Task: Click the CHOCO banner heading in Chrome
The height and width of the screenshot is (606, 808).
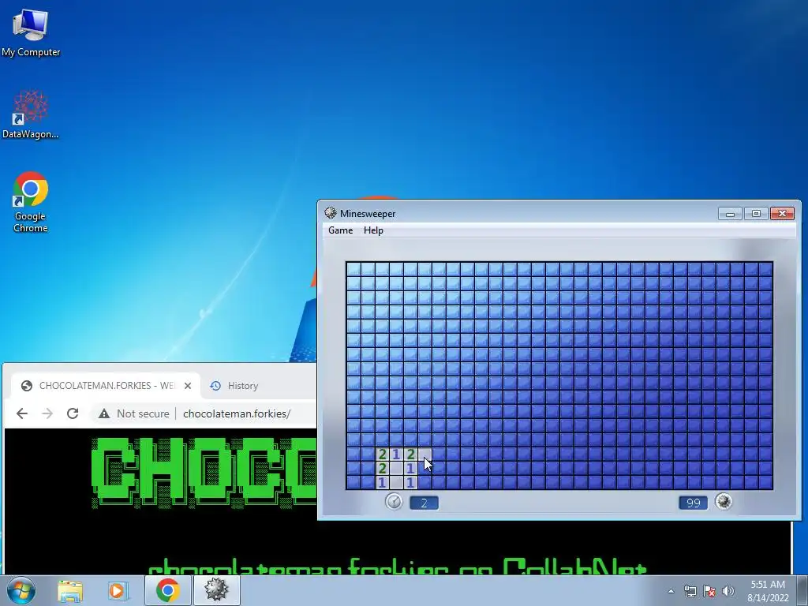Action: click(204, 472)
